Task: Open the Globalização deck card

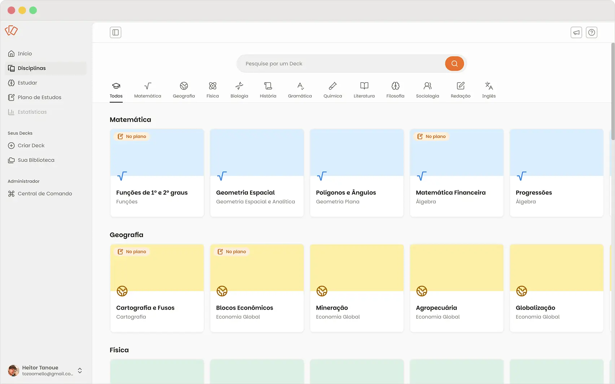Action: tap(557, 288)
